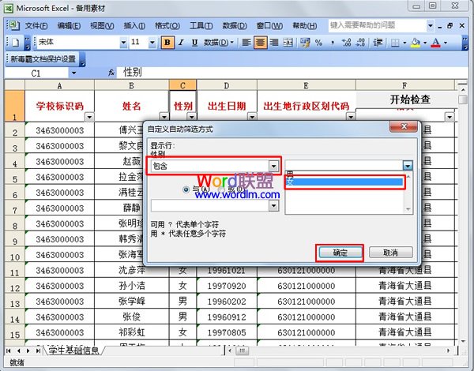The image size is (474, 371).
Task: Open Fill Color dropdown arrow
Action: click(425, 43)
